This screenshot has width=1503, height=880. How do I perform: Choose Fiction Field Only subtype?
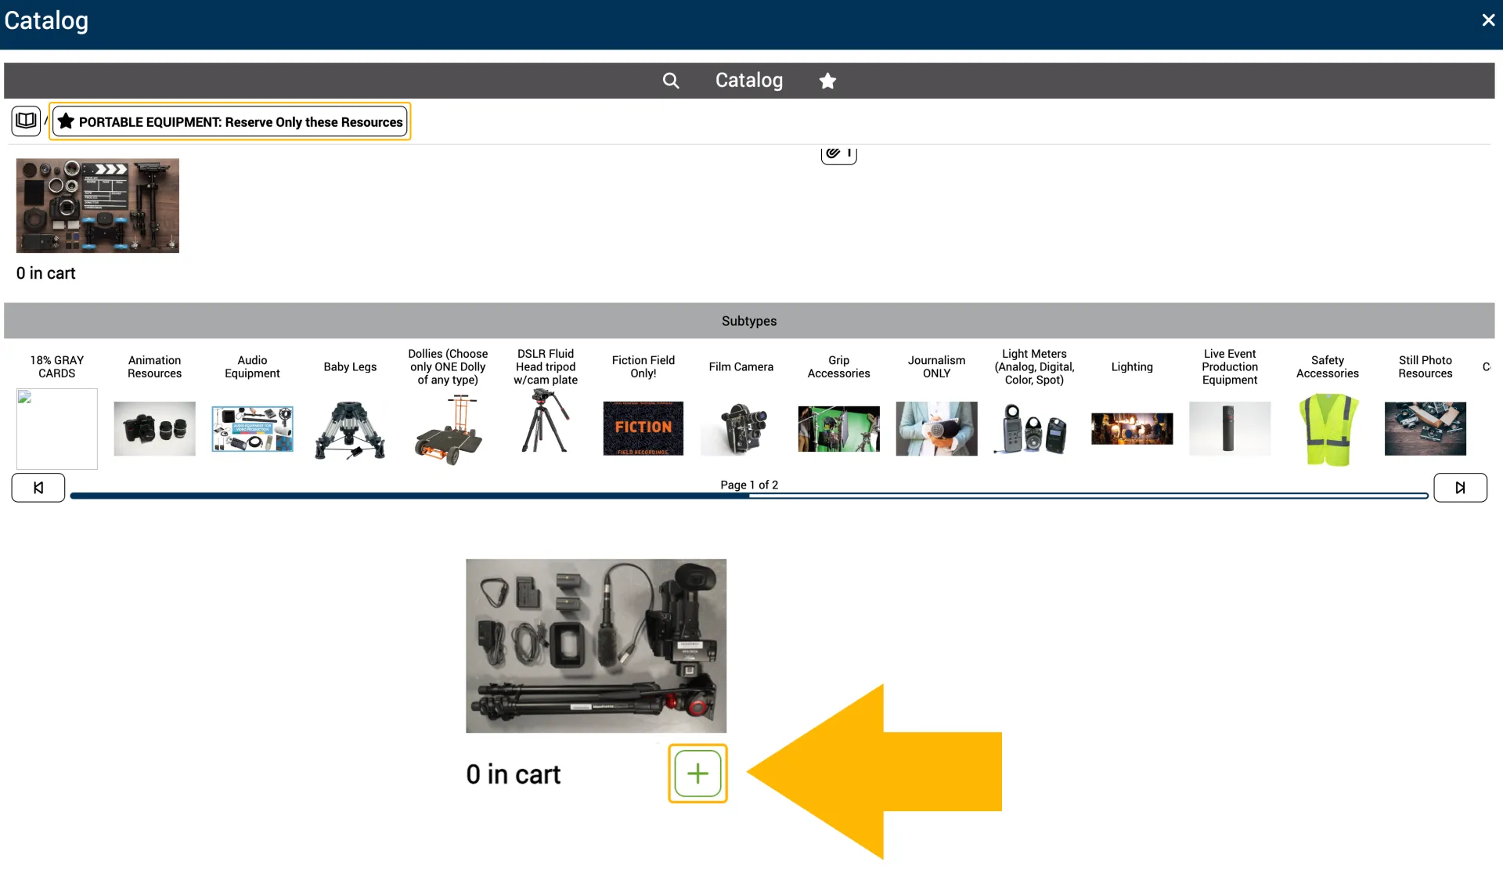643,428
